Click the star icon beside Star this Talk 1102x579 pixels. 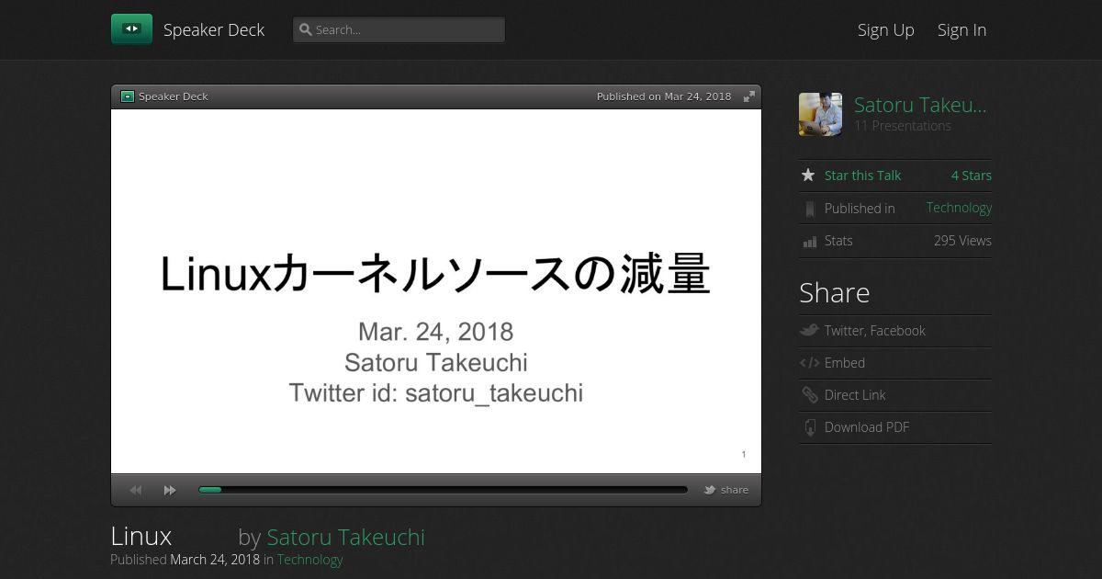pyautogui.click(x=808, y=175)
